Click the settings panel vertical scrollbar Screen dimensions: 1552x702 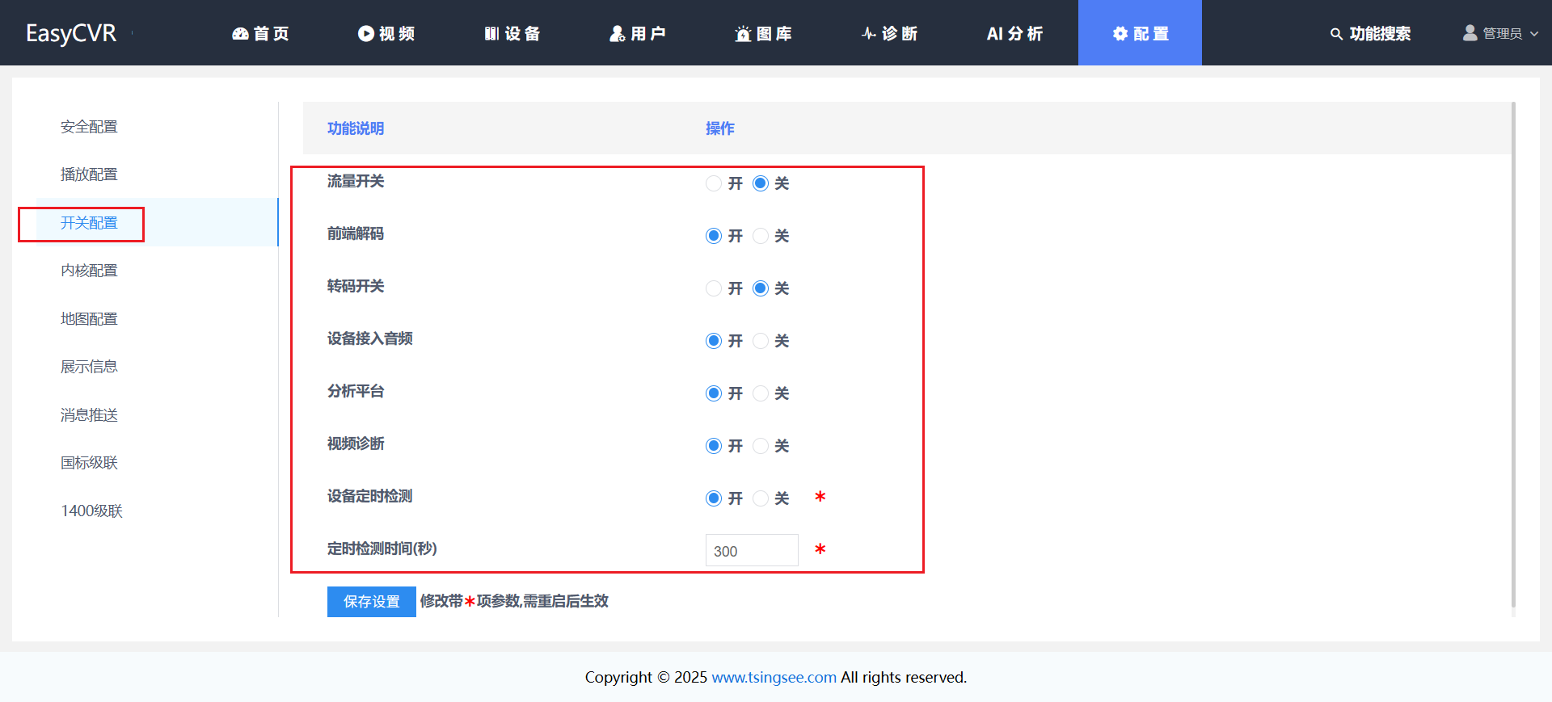pos(1513,355)
